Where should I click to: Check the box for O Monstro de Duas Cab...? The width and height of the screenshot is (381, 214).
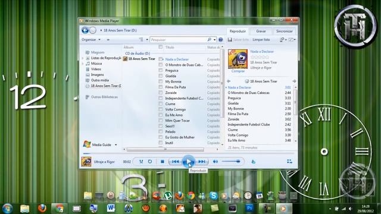160,65
